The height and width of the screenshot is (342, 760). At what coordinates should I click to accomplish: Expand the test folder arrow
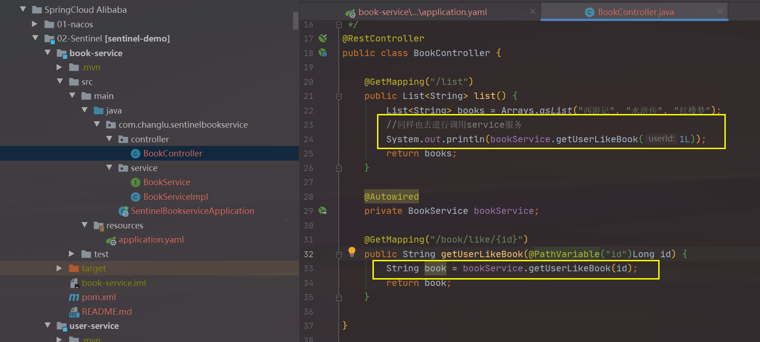coord(72,254)
